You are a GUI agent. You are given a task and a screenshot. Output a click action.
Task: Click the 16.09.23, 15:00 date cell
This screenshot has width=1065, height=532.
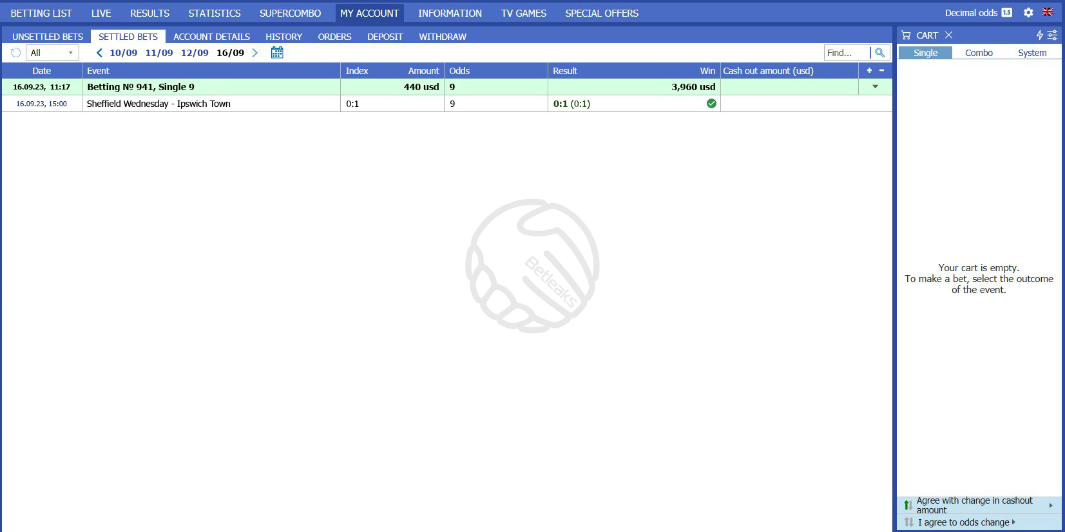tap(41, 104)
